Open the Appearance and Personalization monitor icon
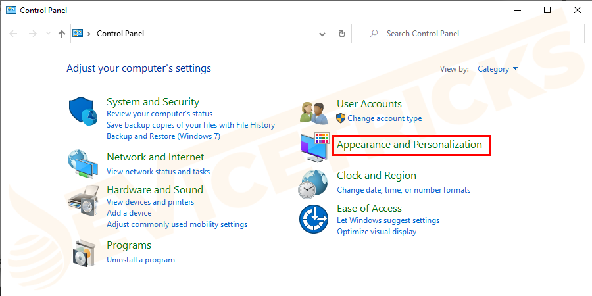This screenshot has width=592, height=296. (x=315, y=147)
